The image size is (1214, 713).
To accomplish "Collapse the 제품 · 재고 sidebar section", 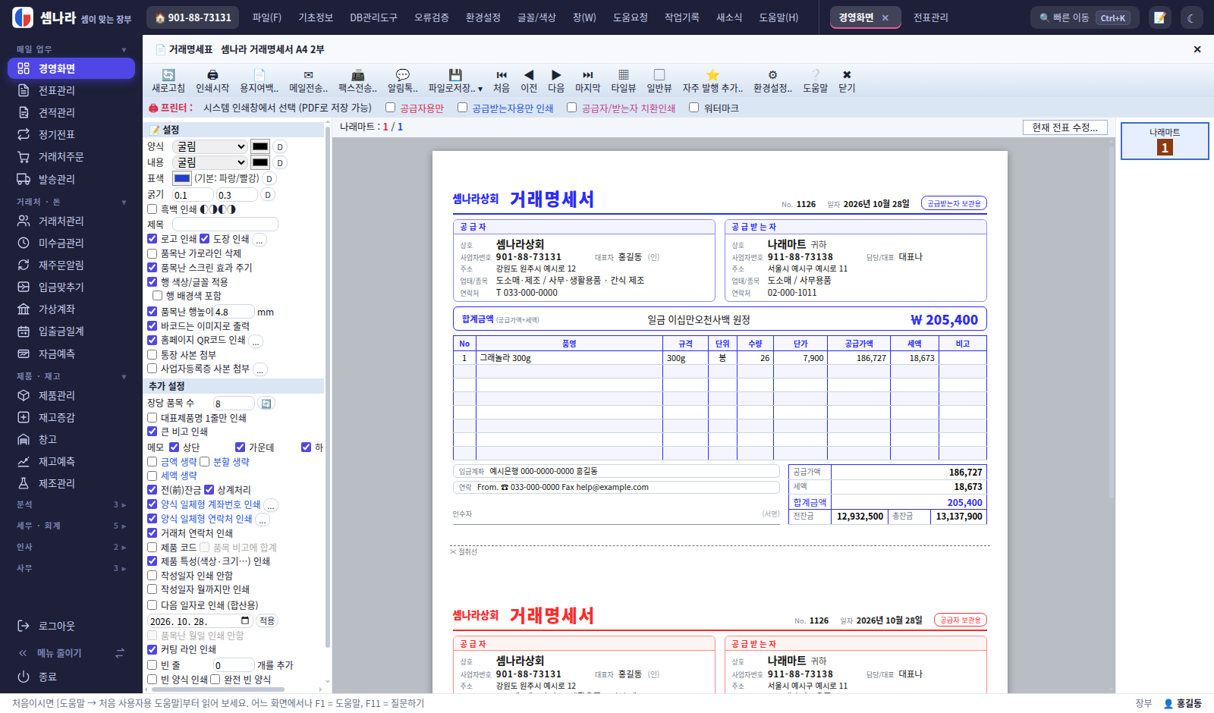I will (71, 376).
